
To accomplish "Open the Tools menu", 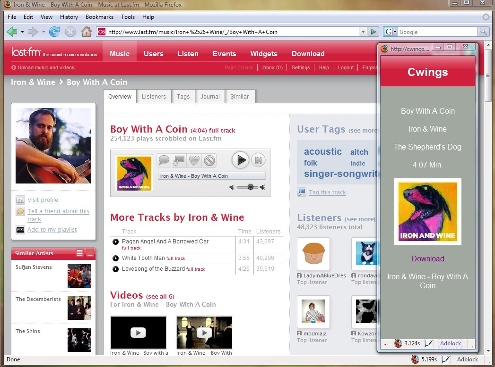I will point(128,17).
